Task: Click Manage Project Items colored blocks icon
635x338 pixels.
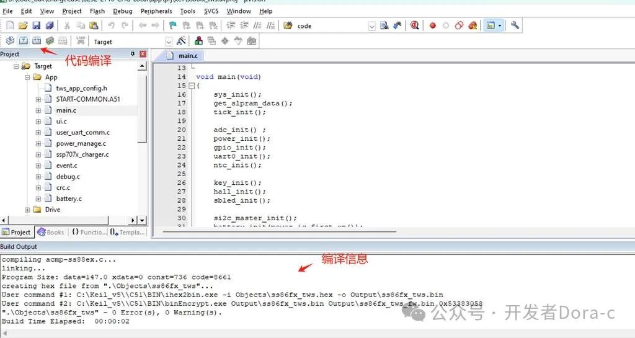Action: (198, 41)
